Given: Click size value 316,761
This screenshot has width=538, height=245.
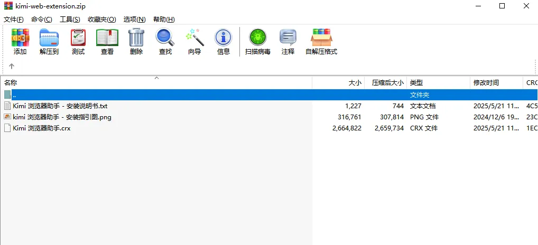Looking at the screenshot, I should pyautogui.click(x=349, y=117).
